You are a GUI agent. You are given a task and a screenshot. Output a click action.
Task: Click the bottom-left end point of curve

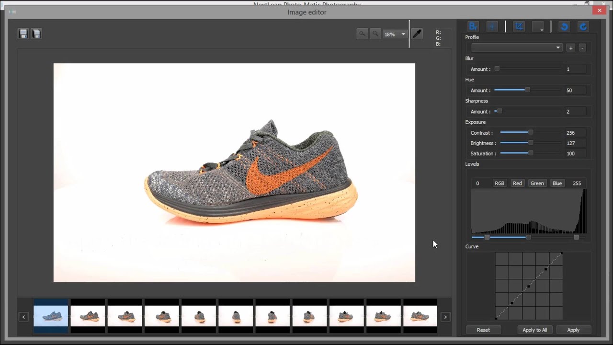(496, 319)
